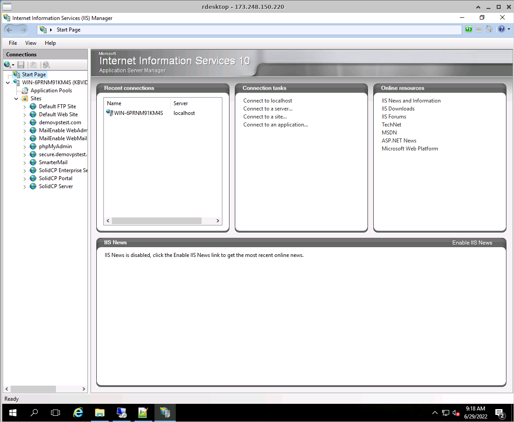The width and height of the screenshot is (514, 422).
Task: Open Help icon dropdown arrow
Action: (509, 29)
